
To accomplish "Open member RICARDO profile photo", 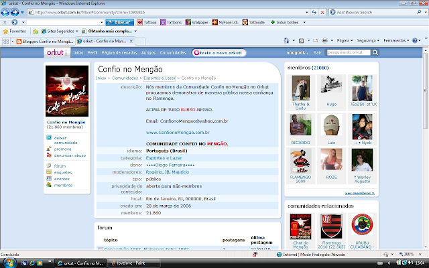I will point(301,125).
